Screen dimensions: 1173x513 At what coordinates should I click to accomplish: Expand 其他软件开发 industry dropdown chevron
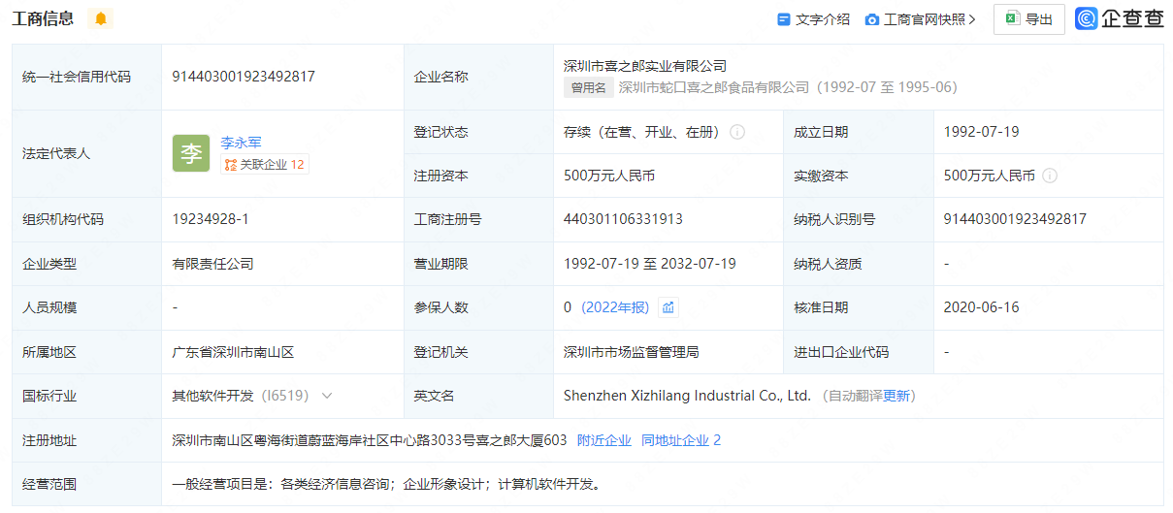pyautogui.click(x=327, y=396)
